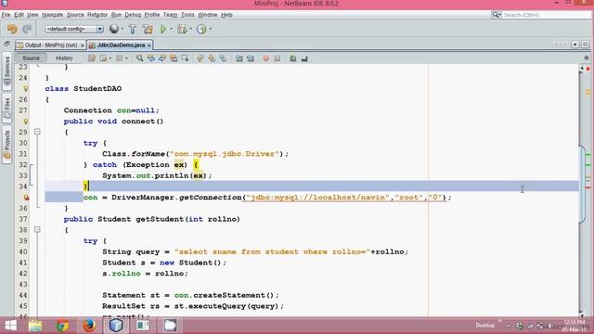Open the default config dropdown
Viewport: 594px width, 334px height.
pos(74,29)
